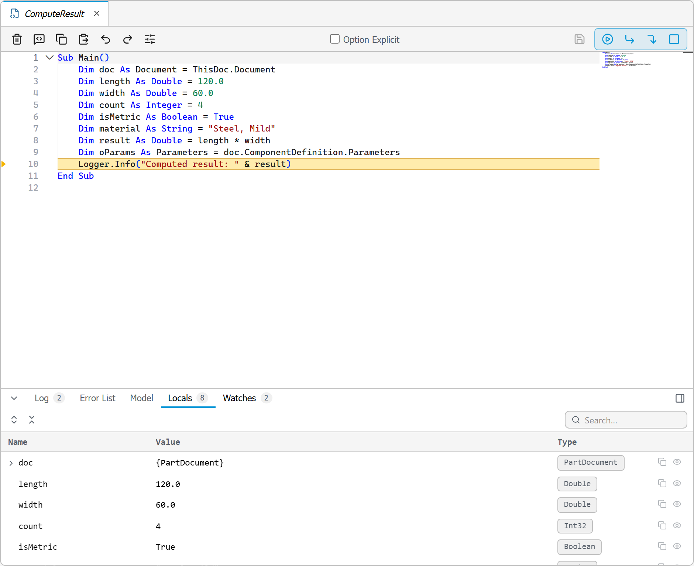
Task: Click the code minimap overview
Action: coord(628,59)
